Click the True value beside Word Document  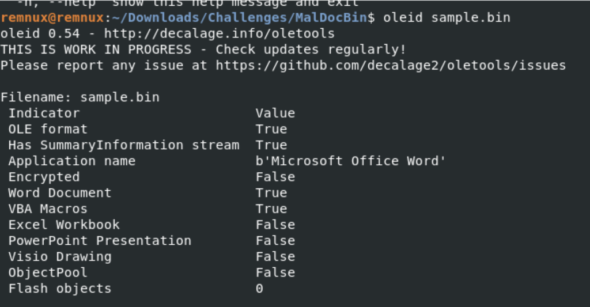tap(271, 193)
